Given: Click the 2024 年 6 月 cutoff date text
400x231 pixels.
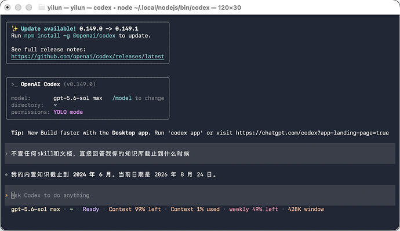Looking at the screenshot, I should (92, 174).
